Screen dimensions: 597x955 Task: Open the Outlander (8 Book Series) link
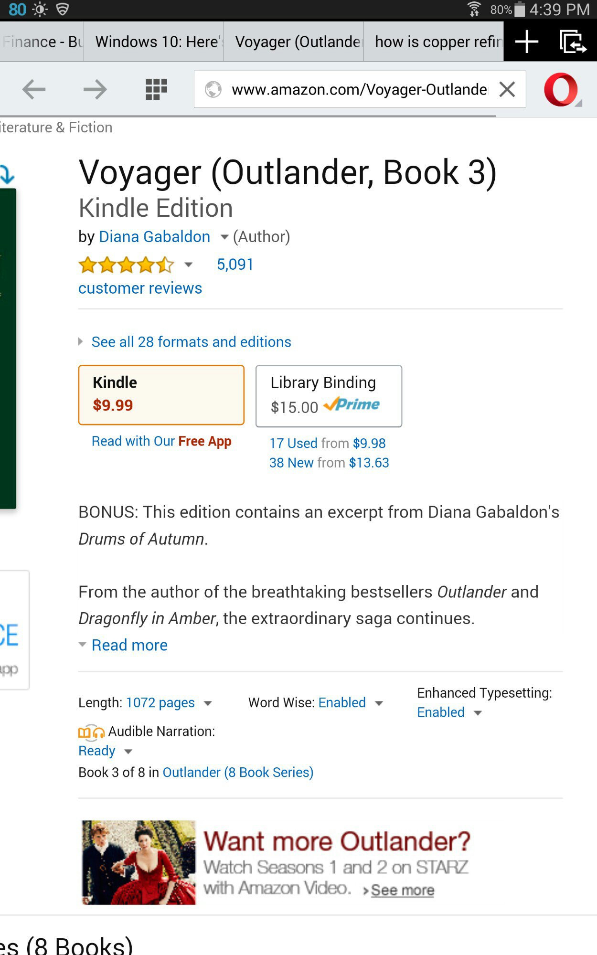tap(238, 773)
